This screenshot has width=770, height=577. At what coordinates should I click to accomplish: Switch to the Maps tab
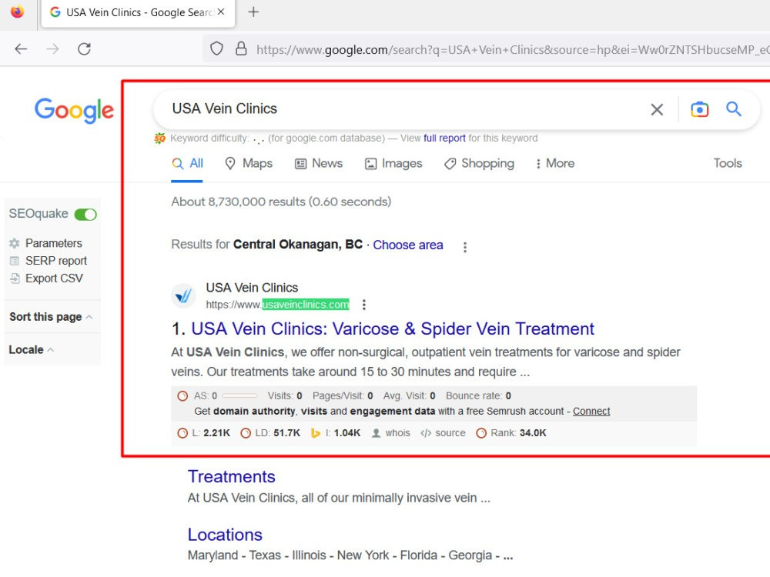click(249, 163)
